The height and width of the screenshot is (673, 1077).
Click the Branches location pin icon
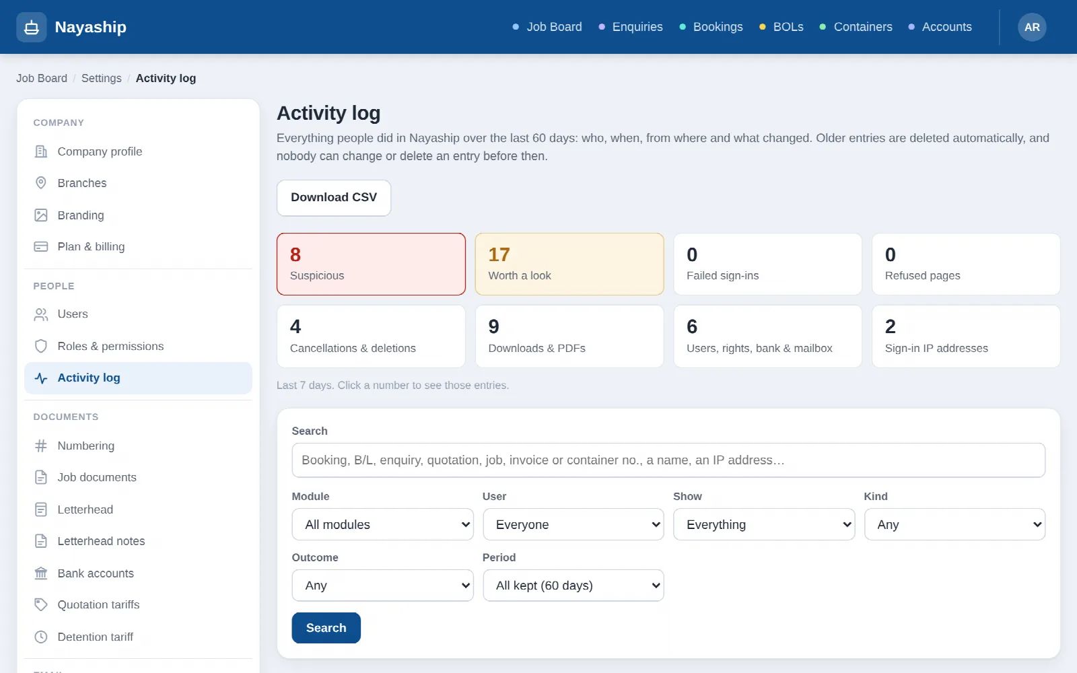(41, 183)
